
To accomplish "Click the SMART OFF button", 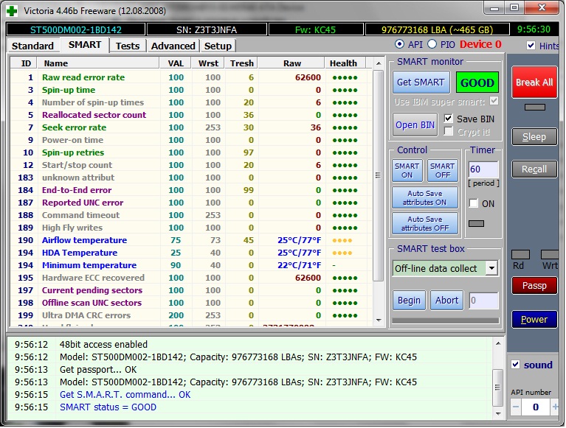I will tap(442, 170).
